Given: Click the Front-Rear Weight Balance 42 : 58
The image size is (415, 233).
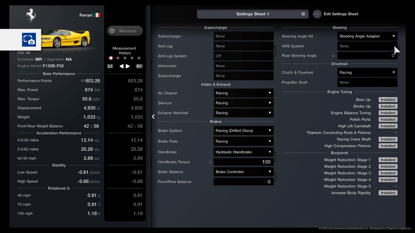Looking at the screenshot, I should pos(91,126).
